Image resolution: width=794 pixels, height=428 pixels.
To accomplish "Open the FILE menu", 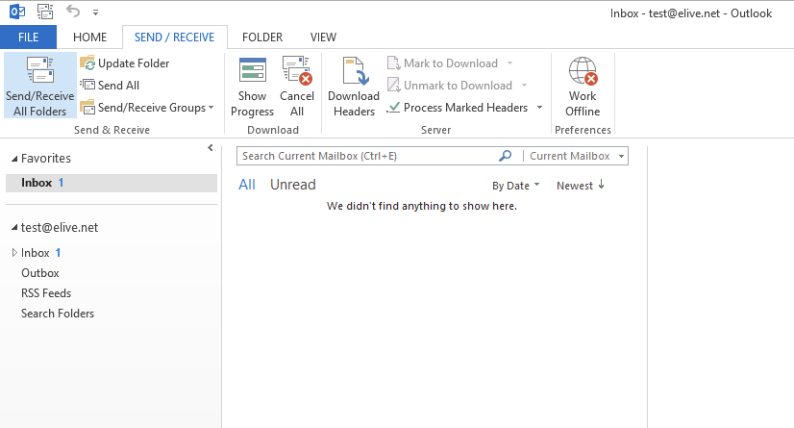I will (29, 38).
